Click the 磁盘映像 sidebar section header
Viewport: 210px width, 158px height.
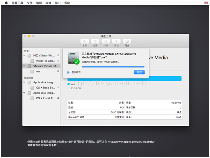tap(29, 78)
